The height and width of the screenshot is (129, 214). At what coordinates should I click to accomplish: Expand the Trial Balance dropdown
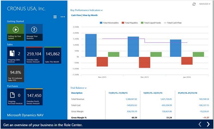click(79, 88)
